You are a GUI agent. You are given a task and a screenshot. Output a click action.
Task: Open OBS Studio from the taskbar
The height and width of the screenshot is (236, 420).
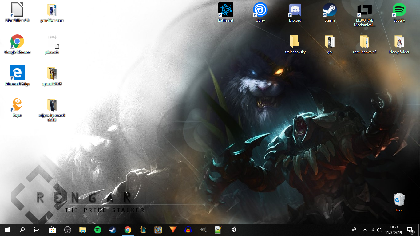68,230
